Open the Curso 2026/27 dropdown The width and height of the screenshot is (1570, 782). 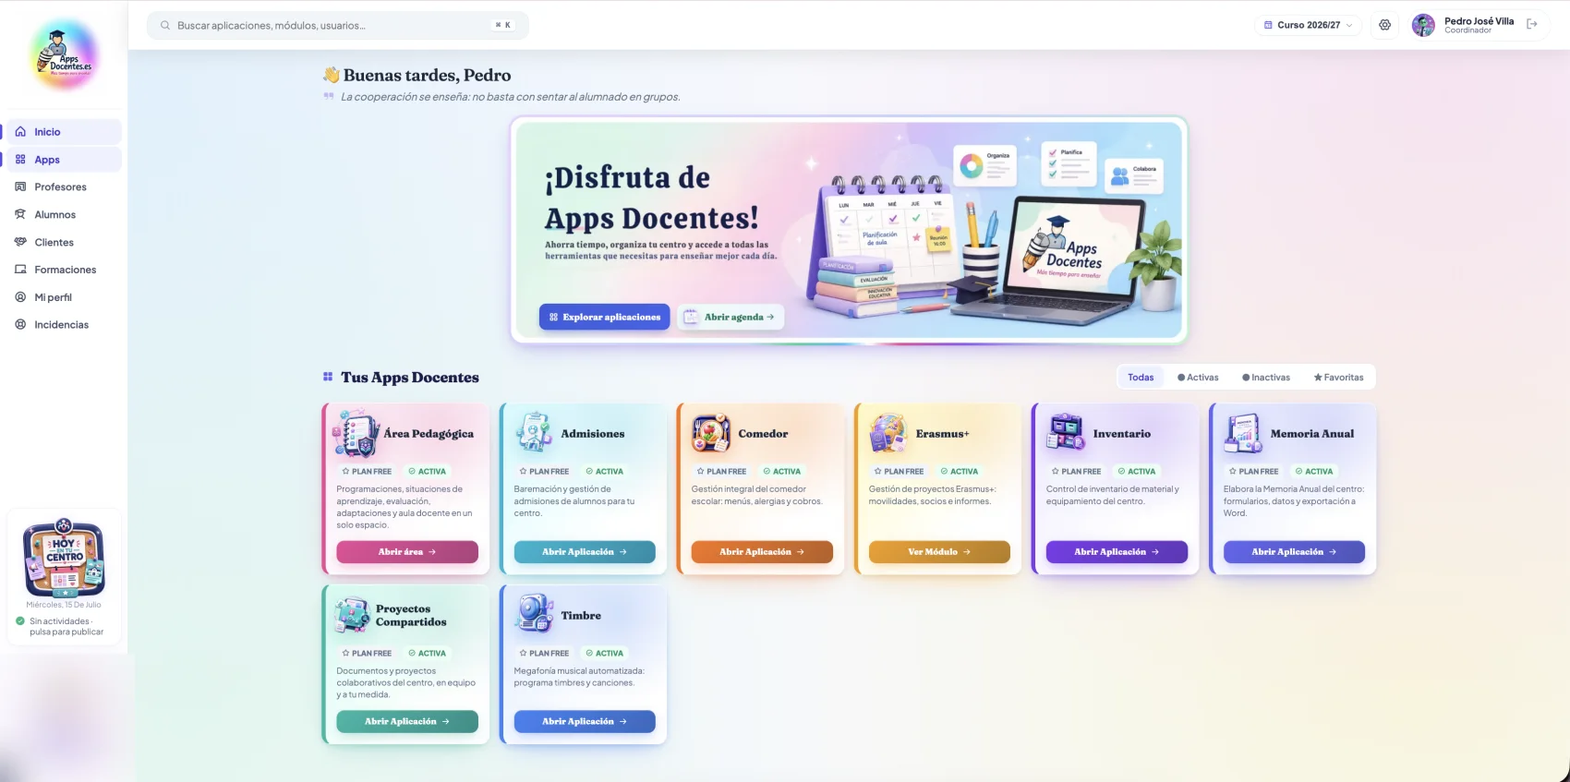click(x=1308, y=25)
